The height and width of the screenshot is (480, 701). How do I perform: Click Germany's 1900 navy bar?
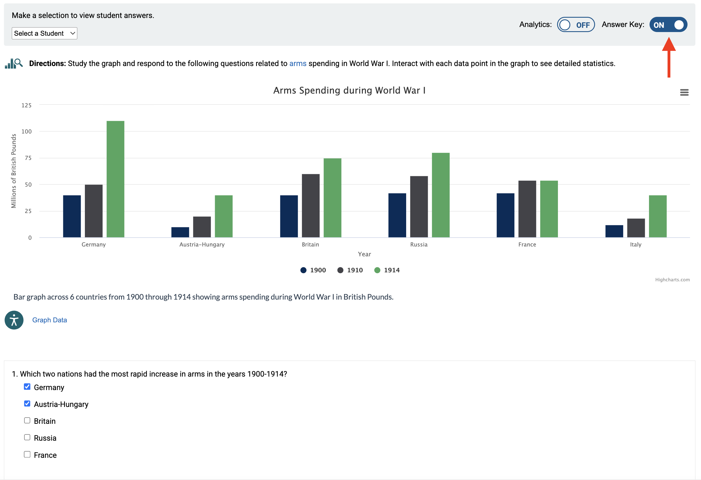[72, 216]
